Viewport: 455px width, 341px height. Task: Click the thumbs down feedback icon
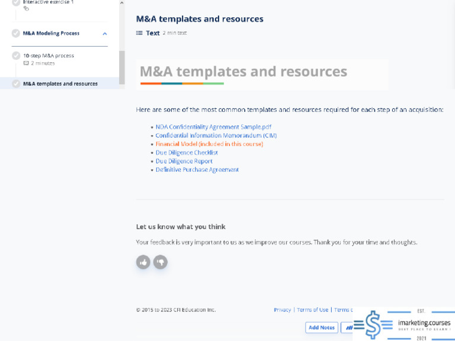[160, 262]
